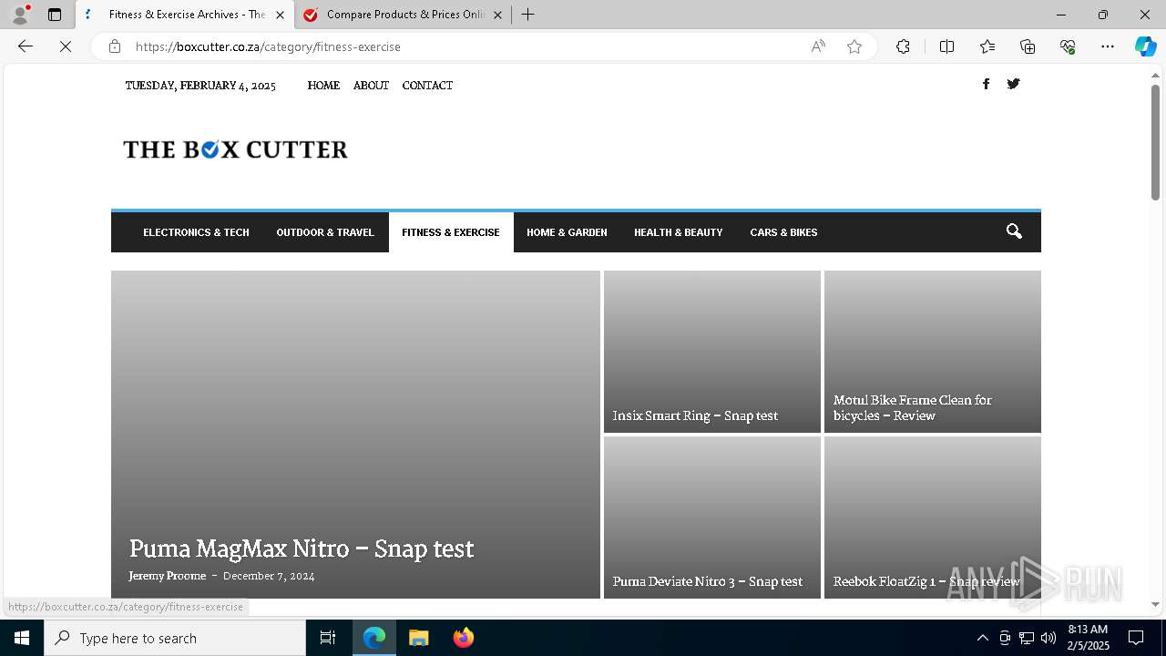This screenshot has width=1166, height=656.
Task: Click the browser address bar URL
Action: tap(268, 46)
